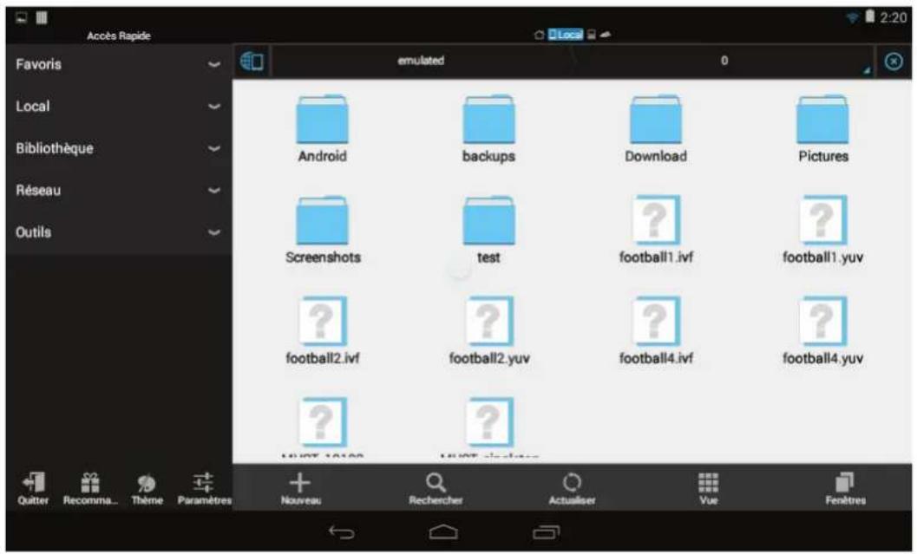Expand the Local section
Screen dimensions: 917x554
click(119, 107)
